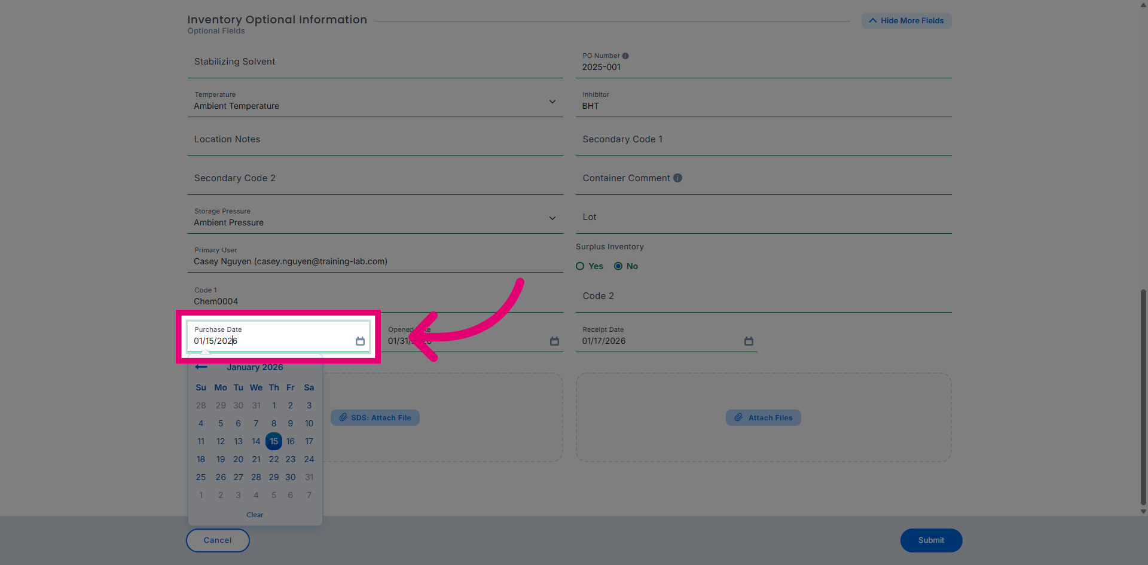The height and width of the screenshot is (565, 1148).
Task: Select January 1 in calendar
Action: (x=274, y=405)
